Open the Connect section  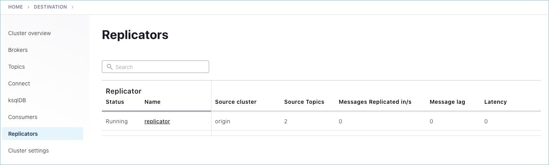[x=19, y=83]
